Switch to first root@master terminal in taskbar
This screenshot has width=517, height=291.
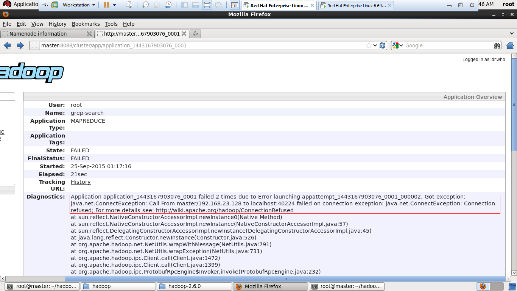(x=43, y=286)
